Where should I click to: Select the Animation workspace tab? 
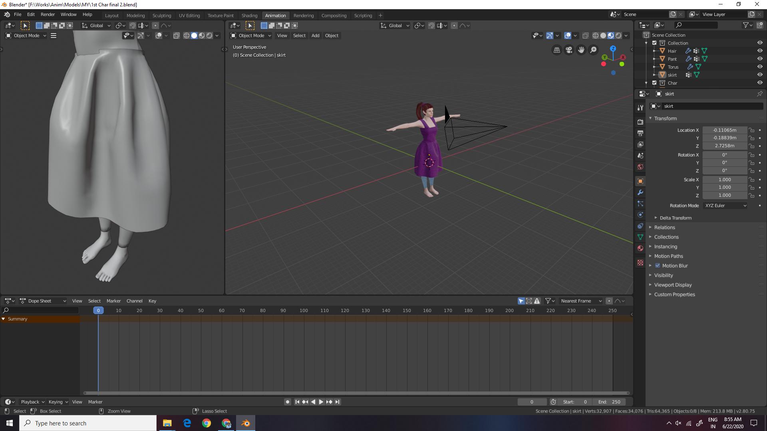click(276, 15)
